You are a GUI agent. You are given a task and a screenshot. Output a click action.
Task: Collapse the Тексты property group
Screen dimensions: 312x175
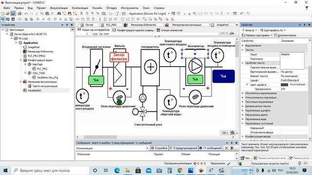click(x=243, y=50)
